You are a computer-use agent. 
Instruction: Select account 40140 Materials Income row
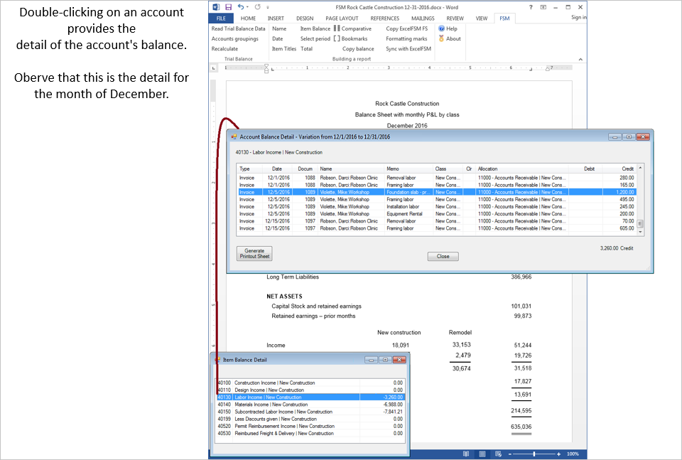[x=310, y=405]
